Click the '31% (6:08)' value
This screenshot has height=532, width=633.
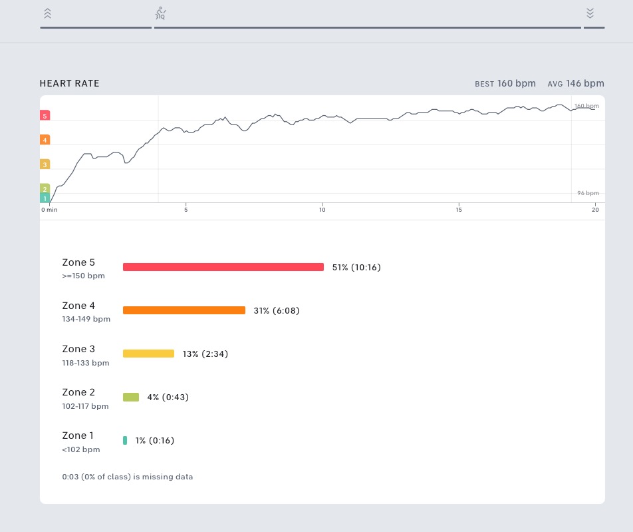pyautogui.click(x=277, y=310)
